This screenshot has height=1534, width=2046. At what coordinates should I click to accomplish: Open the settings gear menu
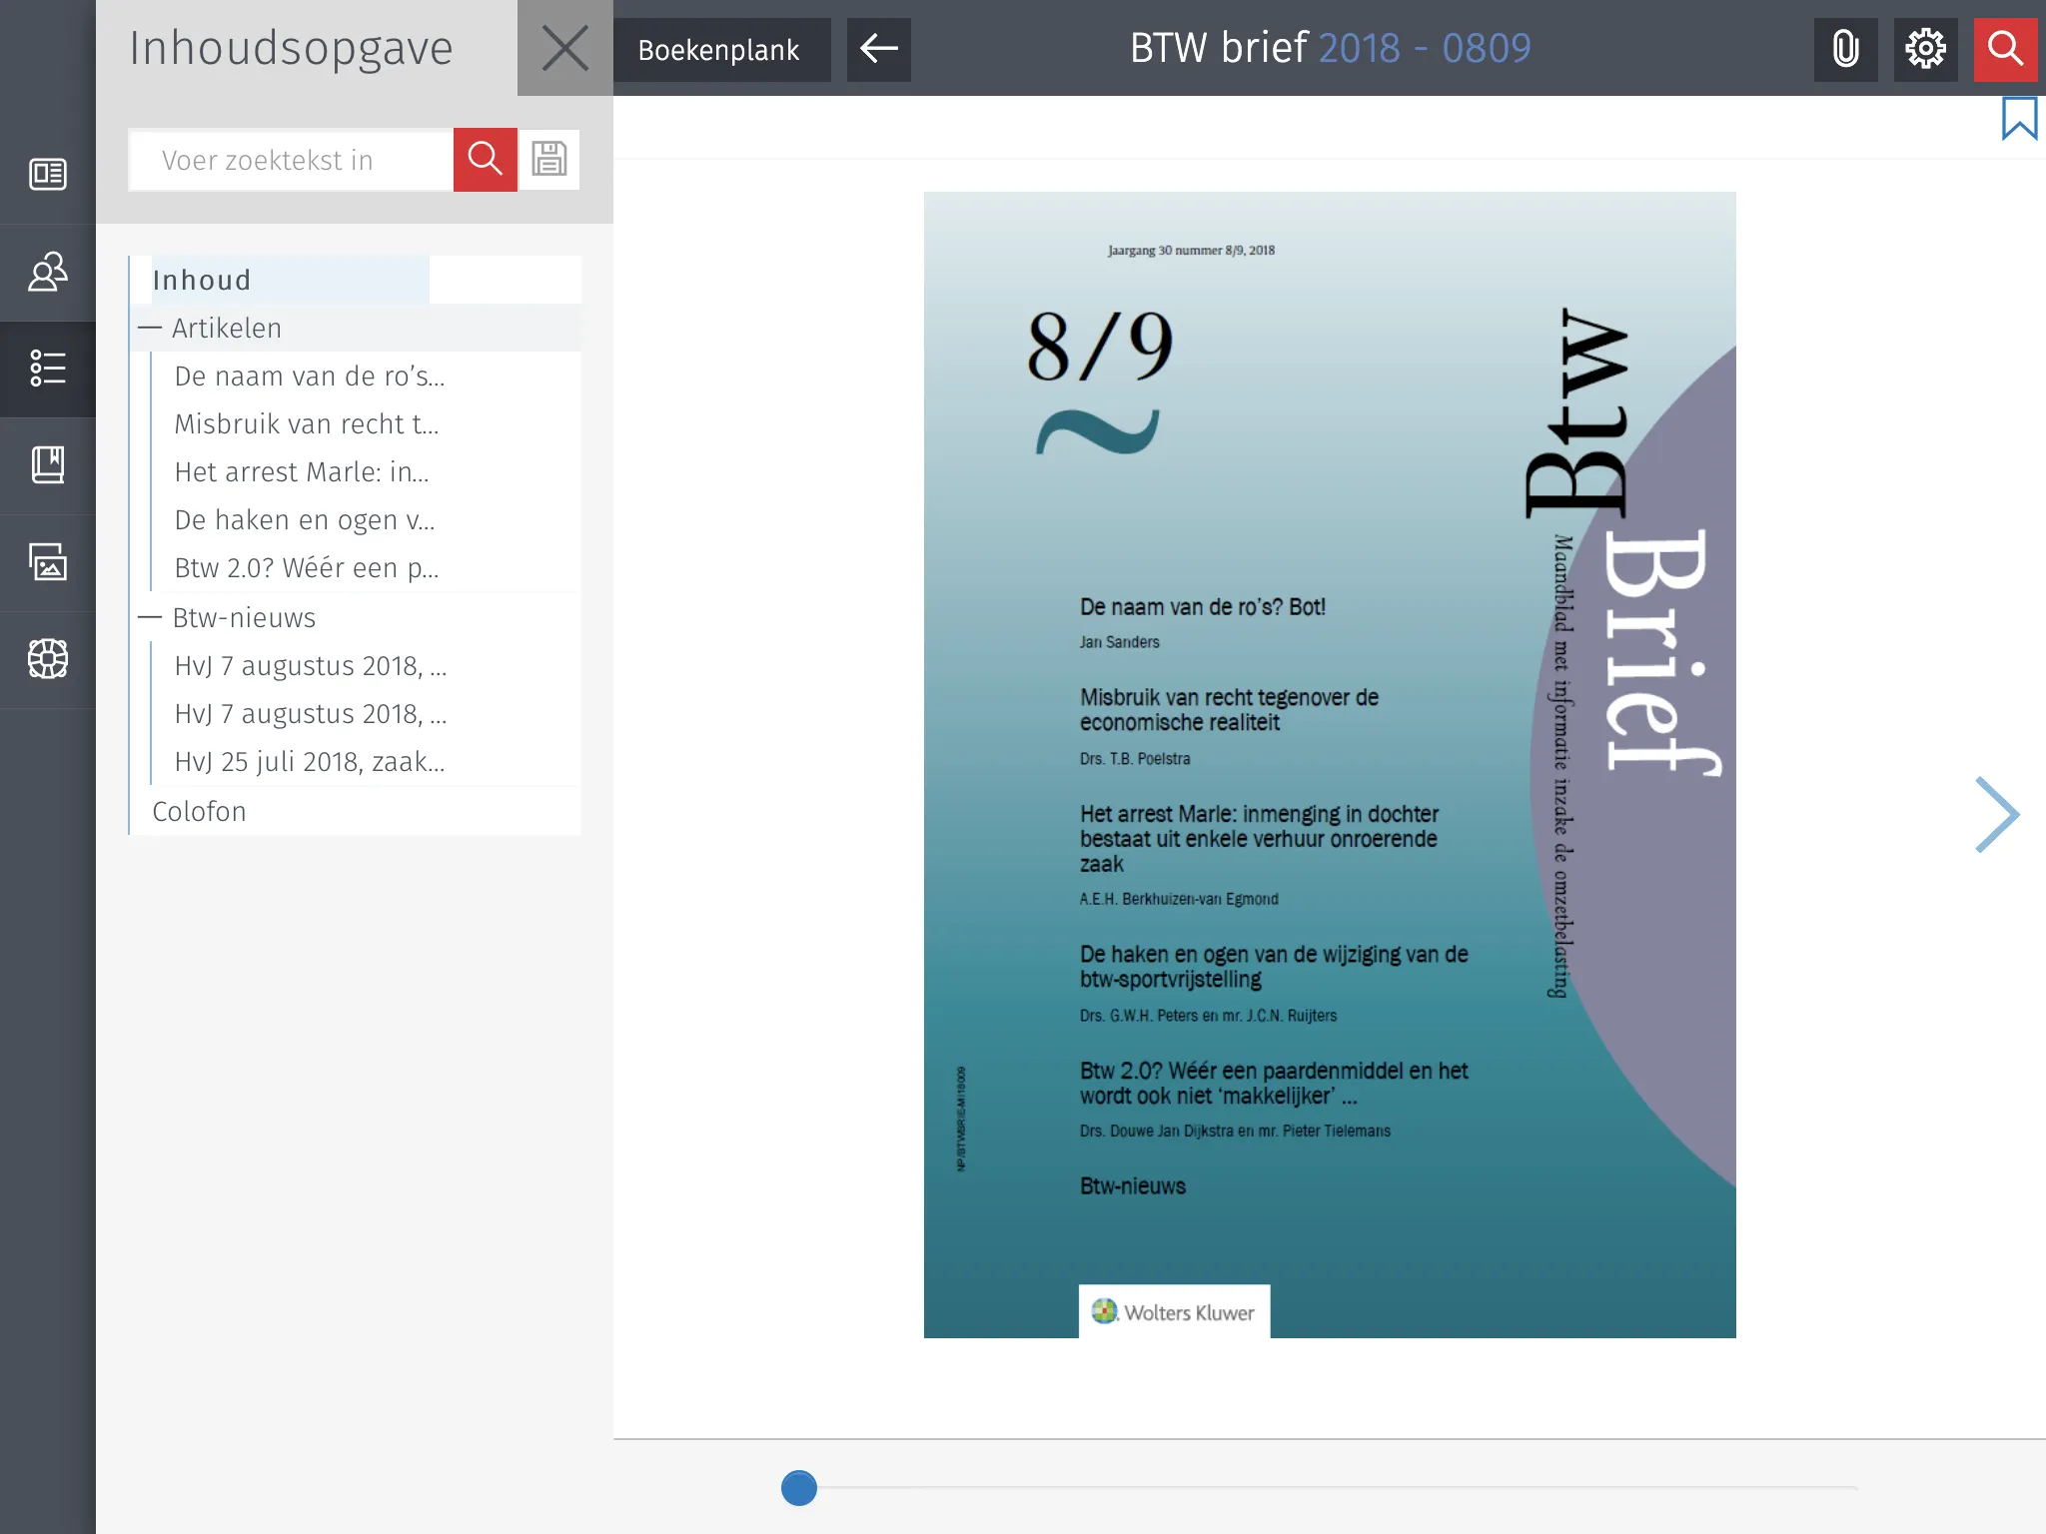coord(1923,47)
